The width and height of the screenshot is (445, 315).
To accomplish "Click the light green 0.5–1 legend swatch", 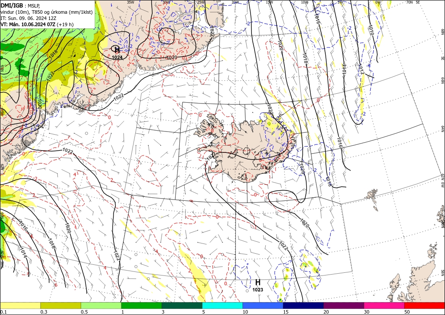I will pyautogui.click(x=101, y=305).
